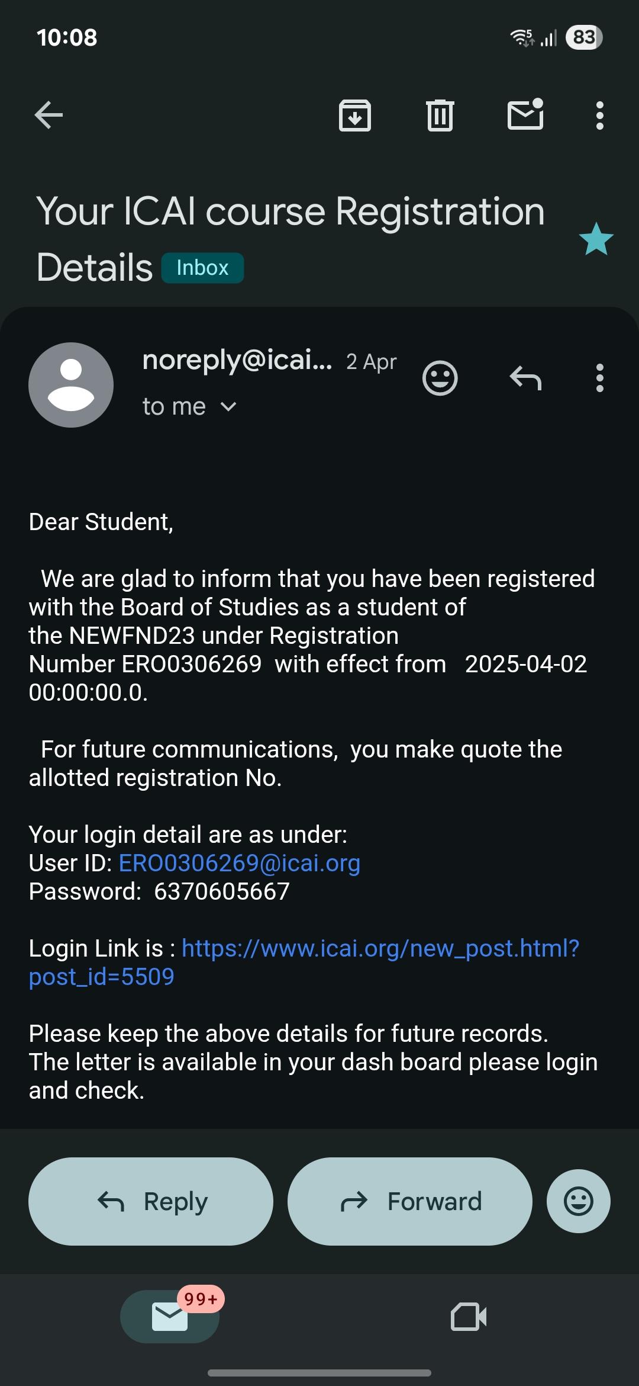Tap the Inbox label chip
This screenshot has width=639, height=1386.
(x=202, y=268)
